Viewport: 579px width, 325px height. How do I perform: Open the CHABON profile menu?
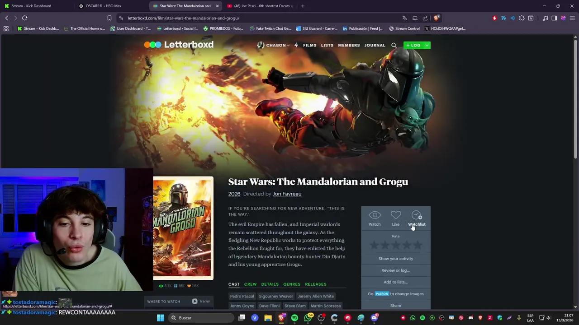tap(274, 45)
